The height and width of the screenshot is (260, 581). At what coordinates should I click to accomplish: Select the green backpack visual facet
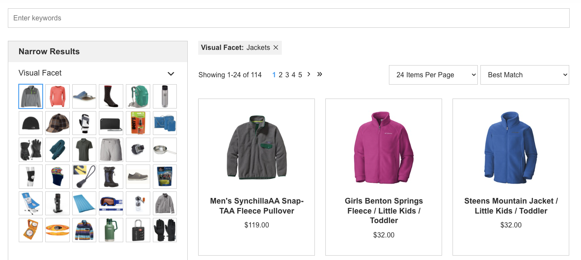pyautogui.click(x=138, y=96)
